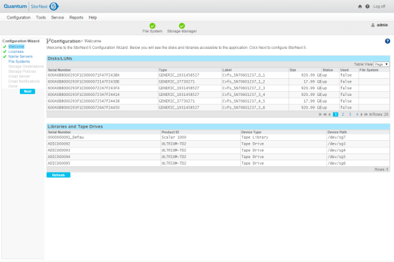Screen dimensions: 394x262
Task: Sort Disks table by Status header
Action: (328, 70)
